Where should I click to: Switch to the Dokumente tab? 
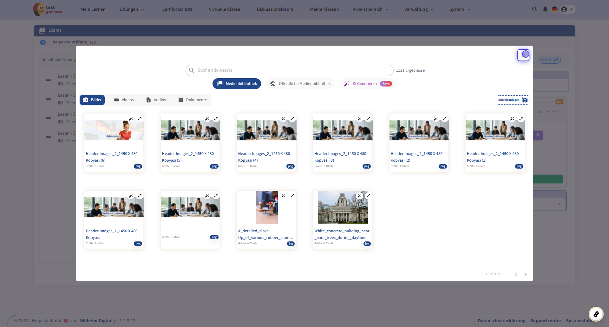[193, 100]
